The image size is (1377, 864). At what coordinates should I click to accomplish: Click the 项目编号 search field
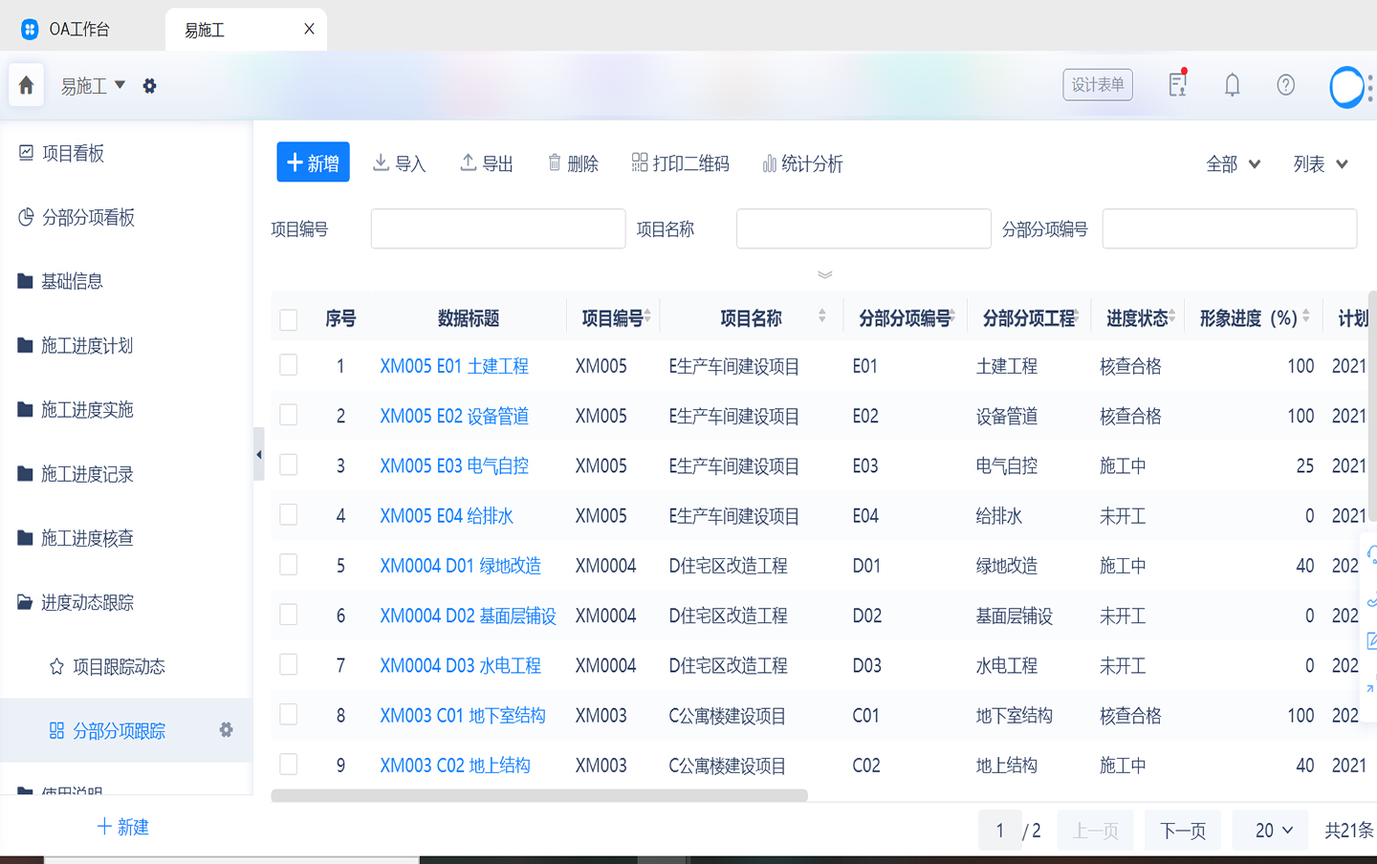[x=498, y=228]
